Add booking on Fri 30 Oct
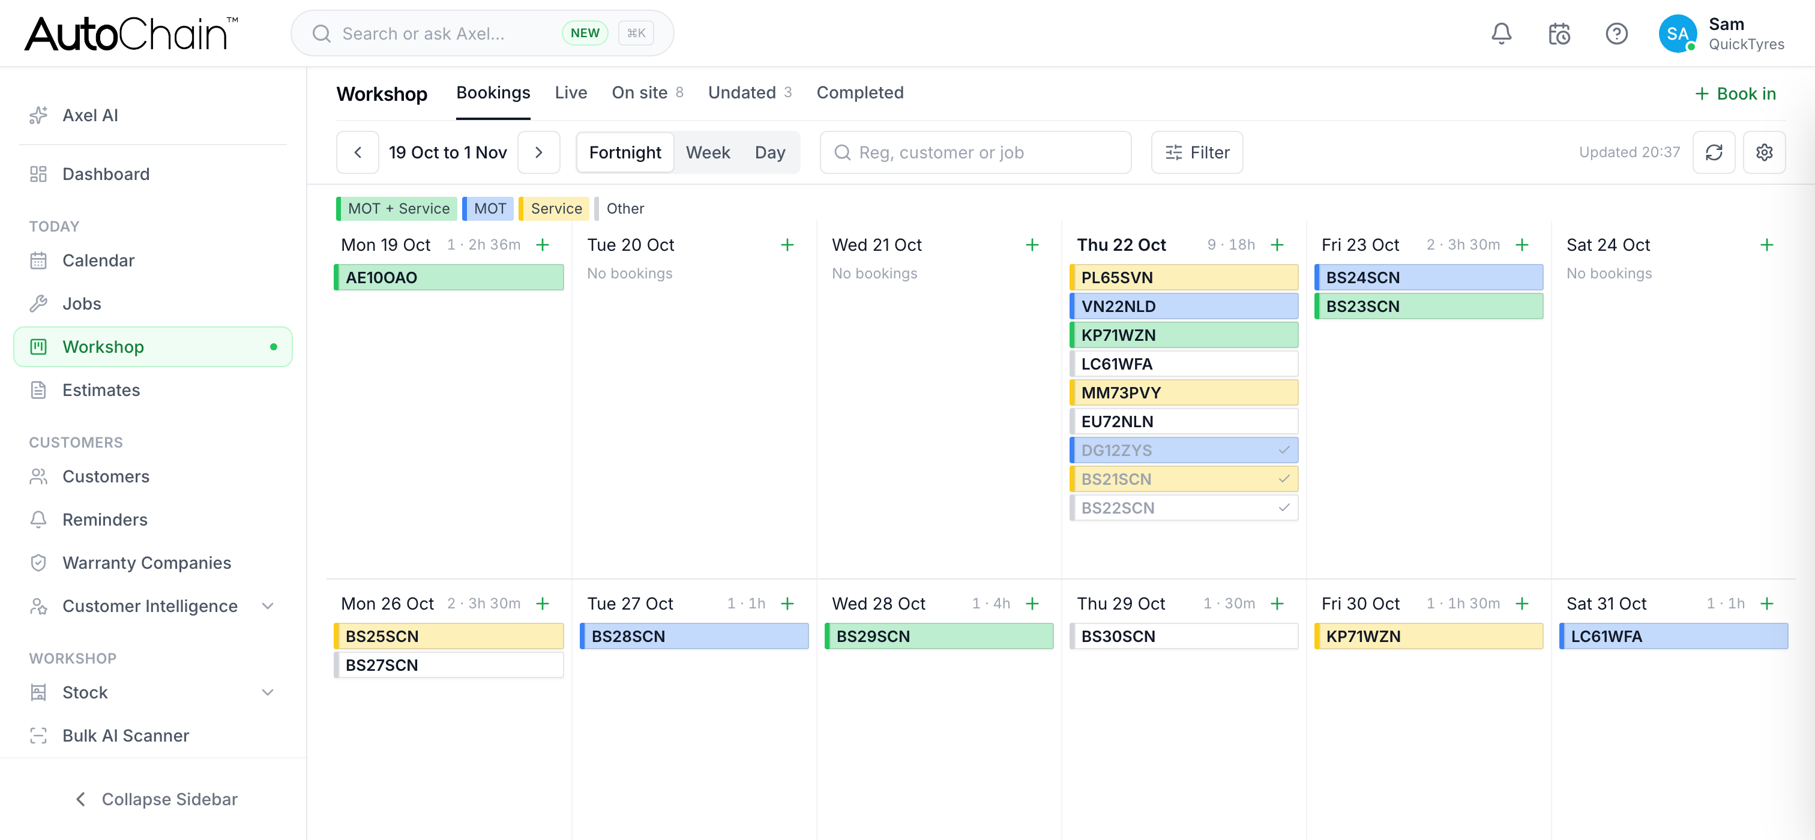Image resolution: width=1815 pixels, height=840 pixels. click(x=1522, y=604)
